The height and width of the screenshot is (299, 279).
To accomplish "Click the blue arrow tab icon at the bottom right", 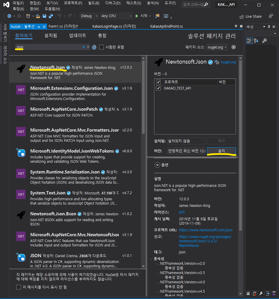I will pyautogui.click(x=268, y=293).
